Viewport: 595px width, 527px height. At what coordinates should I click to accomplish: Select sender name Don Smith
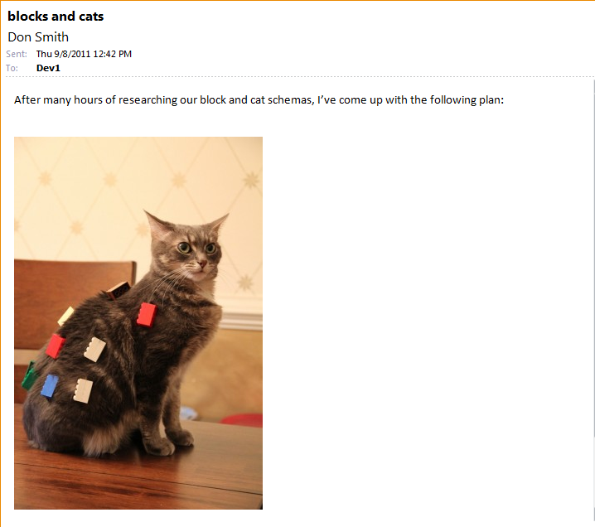[x=38, y=37]
